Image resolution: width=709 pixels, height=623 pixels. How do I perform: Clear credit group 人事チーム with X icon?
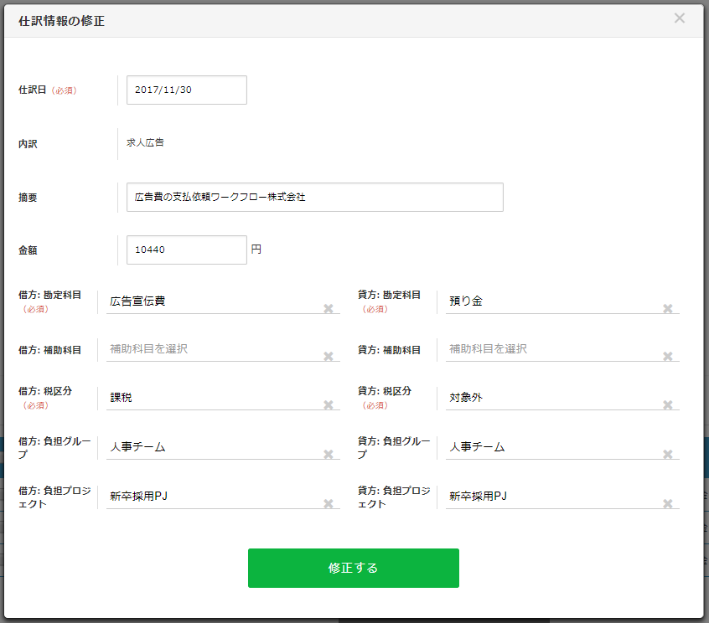[x=668, y=455]
